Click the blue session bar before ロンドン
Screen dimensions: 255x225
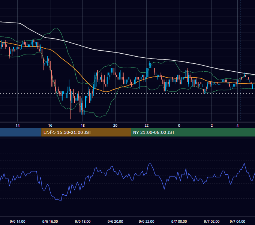21,132
